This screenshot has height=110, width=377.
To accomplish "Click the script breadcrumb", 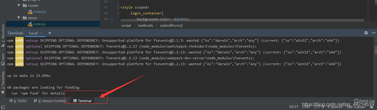I will 126,26.
